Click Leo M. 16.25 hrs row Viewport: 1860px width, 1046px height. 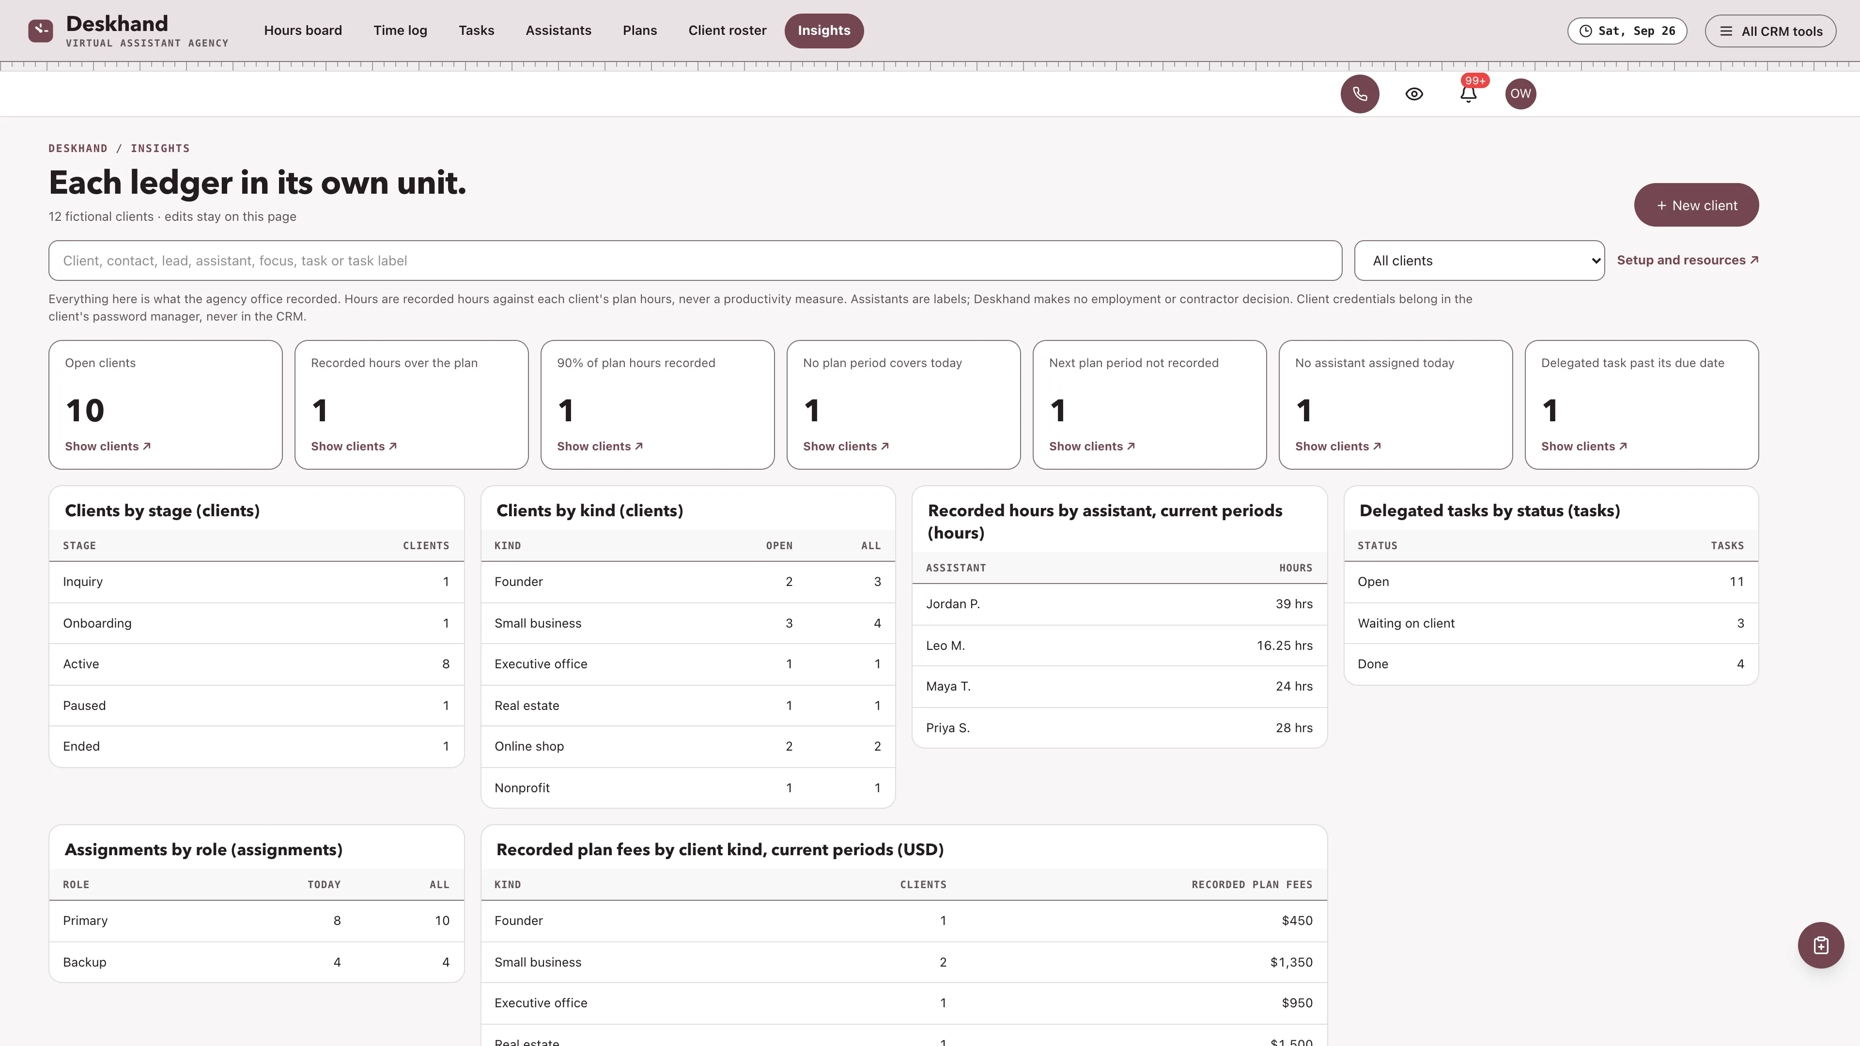(x=1119, y=646)
